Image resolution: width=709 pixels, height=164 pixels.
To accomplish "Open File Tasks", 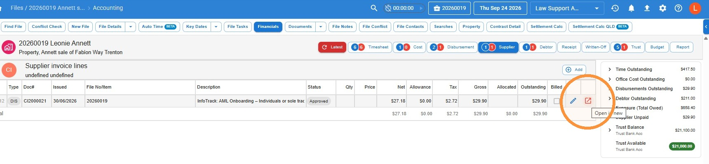I will [238, 27].
